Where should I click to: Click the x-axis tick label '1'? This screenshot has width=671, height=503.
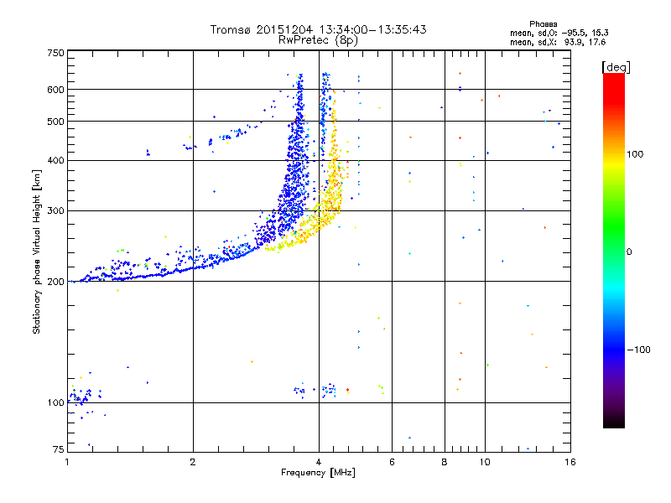click(67, 462)
